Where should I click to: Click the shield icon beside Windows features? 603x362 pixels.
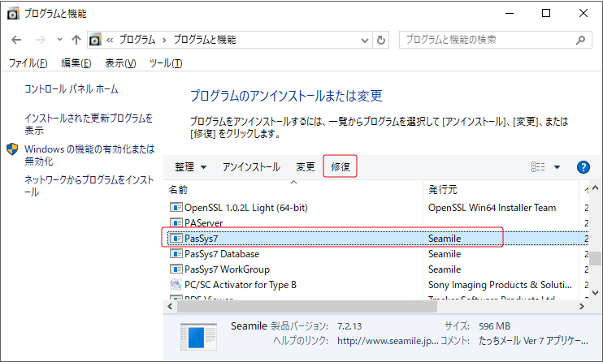pos(12,149)
